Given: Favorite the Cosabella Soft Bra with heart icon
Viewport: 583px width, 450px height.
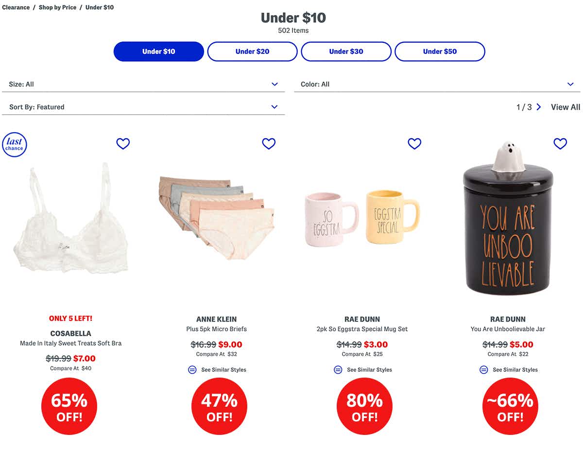Looking at the screenshot, I should (123, 143).
